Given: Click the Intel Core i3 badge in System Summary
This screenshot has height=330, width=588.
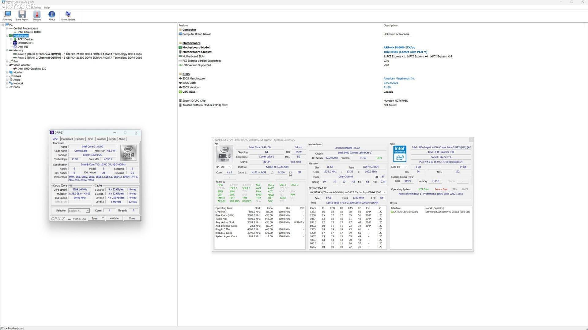Looking at the screenshot, I should click(225, 154).
